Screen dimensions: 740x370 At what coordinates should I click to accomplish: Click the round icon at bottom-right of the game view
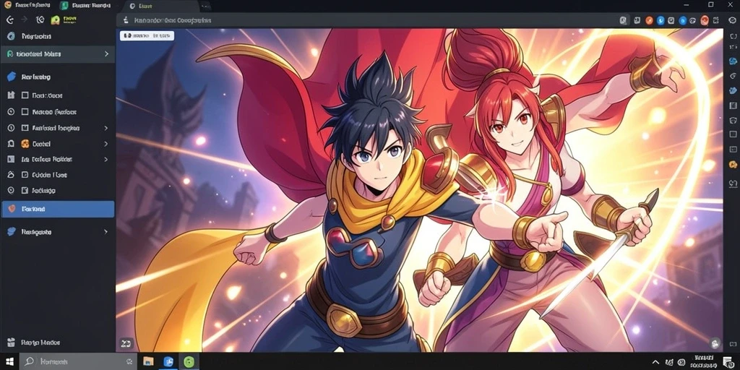point(715,343)
